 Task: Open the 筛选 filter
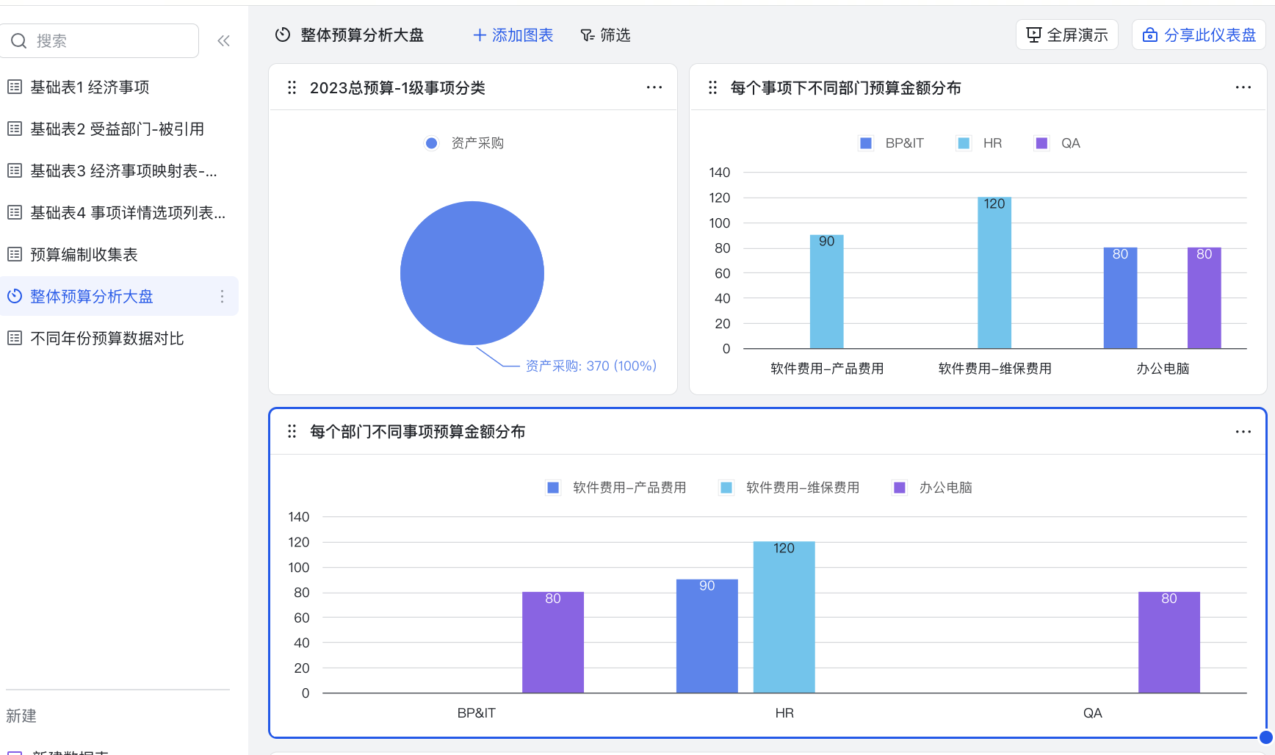pos(605,35)
